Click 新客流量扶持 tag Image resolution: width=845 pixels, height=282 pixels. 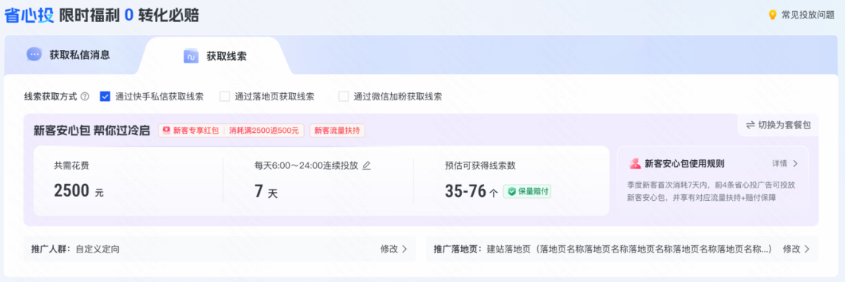337,131
